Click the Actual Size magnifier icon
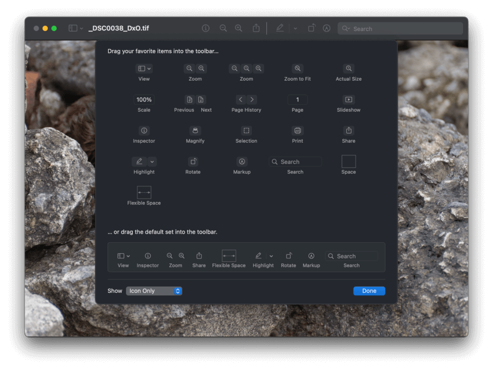This screenshot has height=370, width=493. (348, 68)
